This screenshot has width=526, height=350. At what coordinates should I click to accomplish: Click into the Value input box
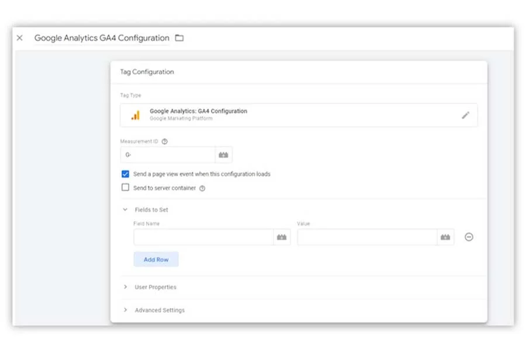368,237
